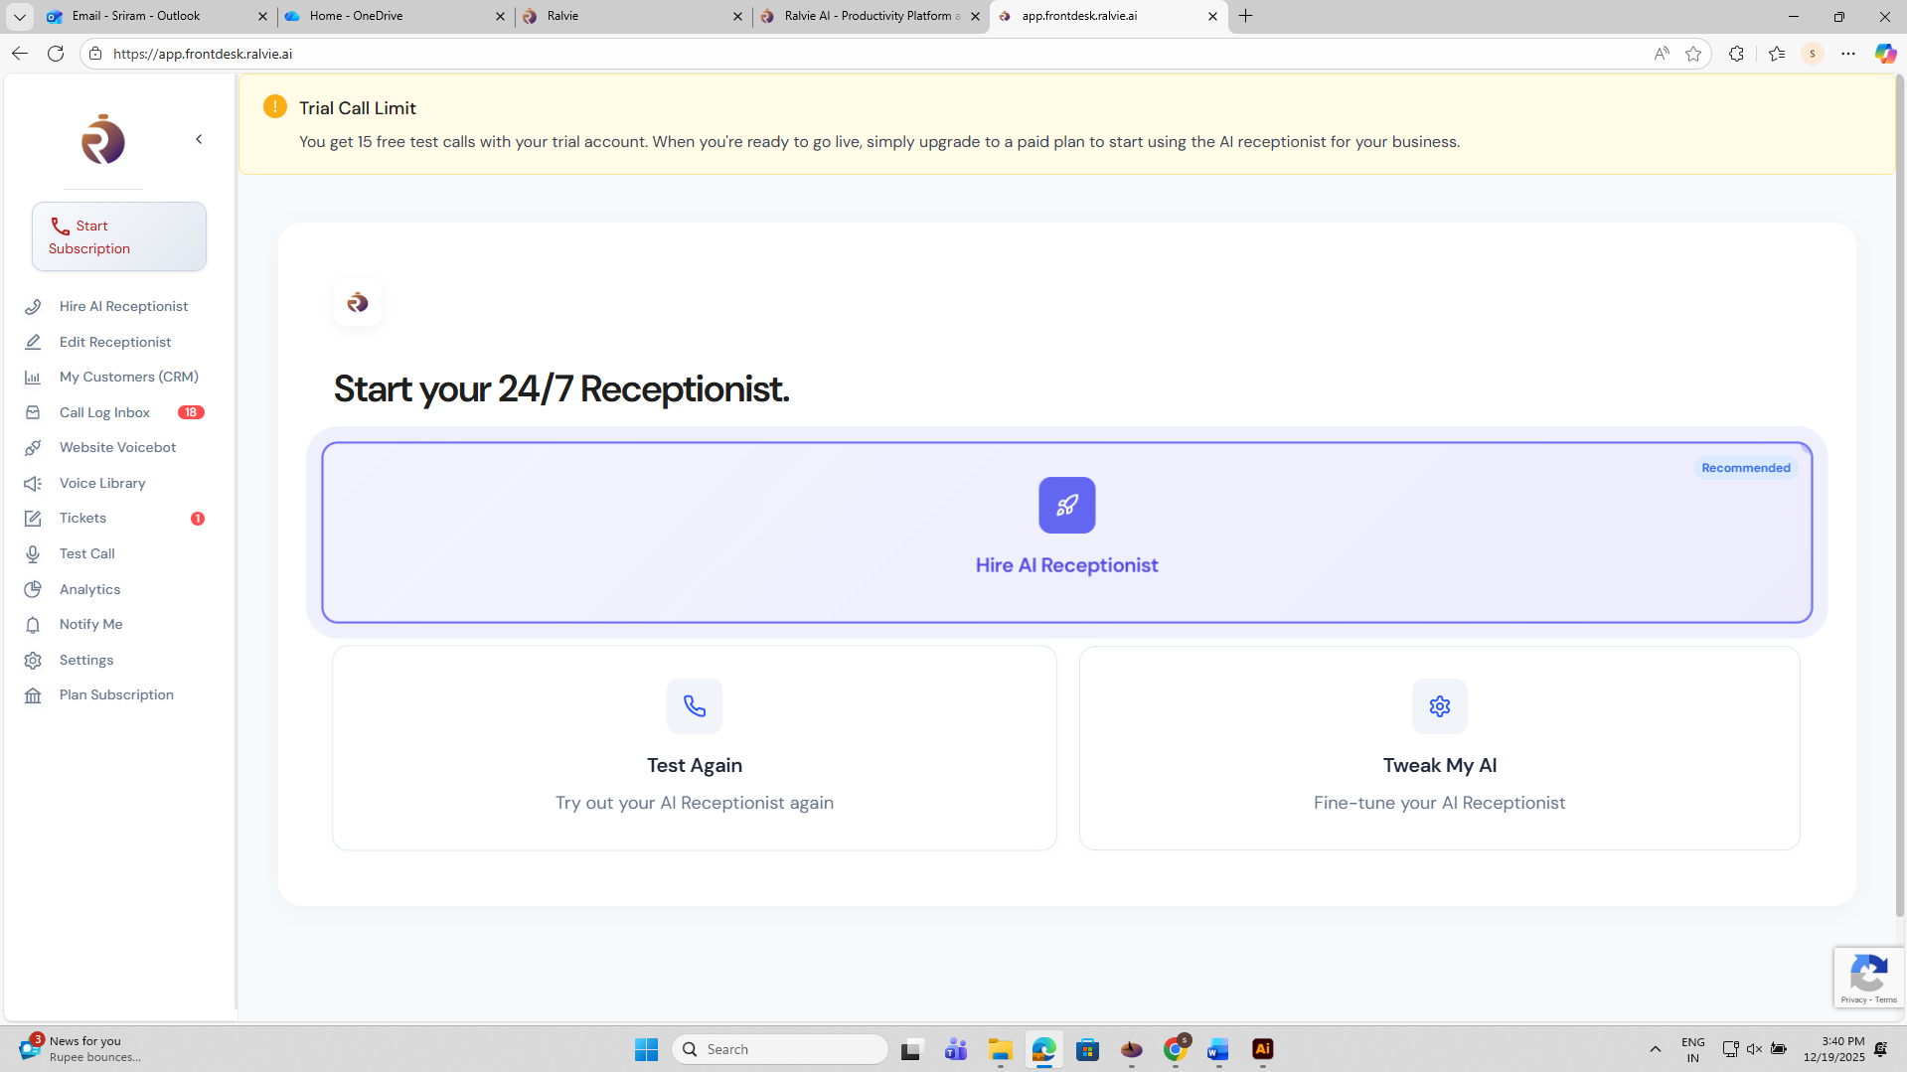Click the taskbar Search box

(780, 1049)
